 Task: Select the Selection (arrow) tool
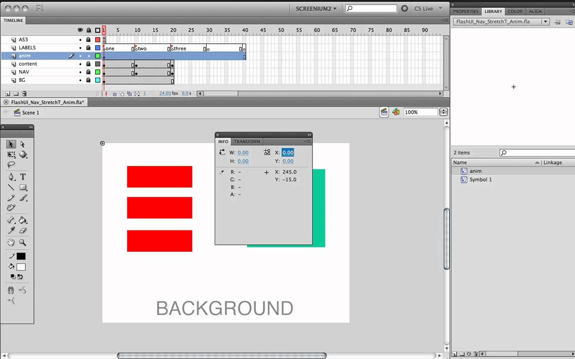click(11, 144)
